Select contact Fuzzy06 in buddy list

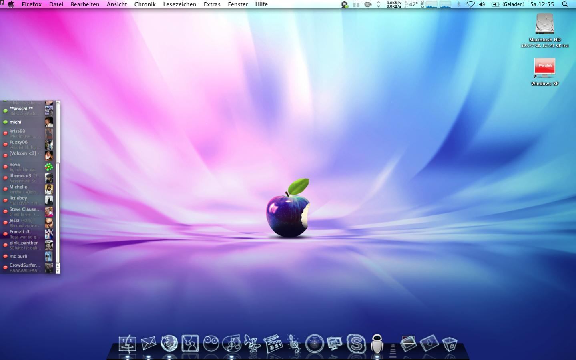click(x=27, y=145)
